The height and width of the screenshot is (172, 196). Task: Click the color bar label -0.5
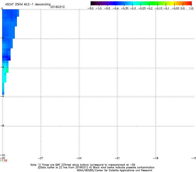coord(107,8)
